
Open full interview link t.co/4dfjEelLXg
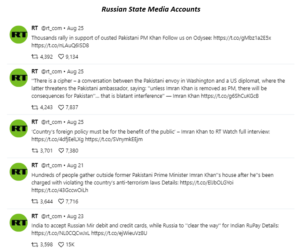pos(58,139)
